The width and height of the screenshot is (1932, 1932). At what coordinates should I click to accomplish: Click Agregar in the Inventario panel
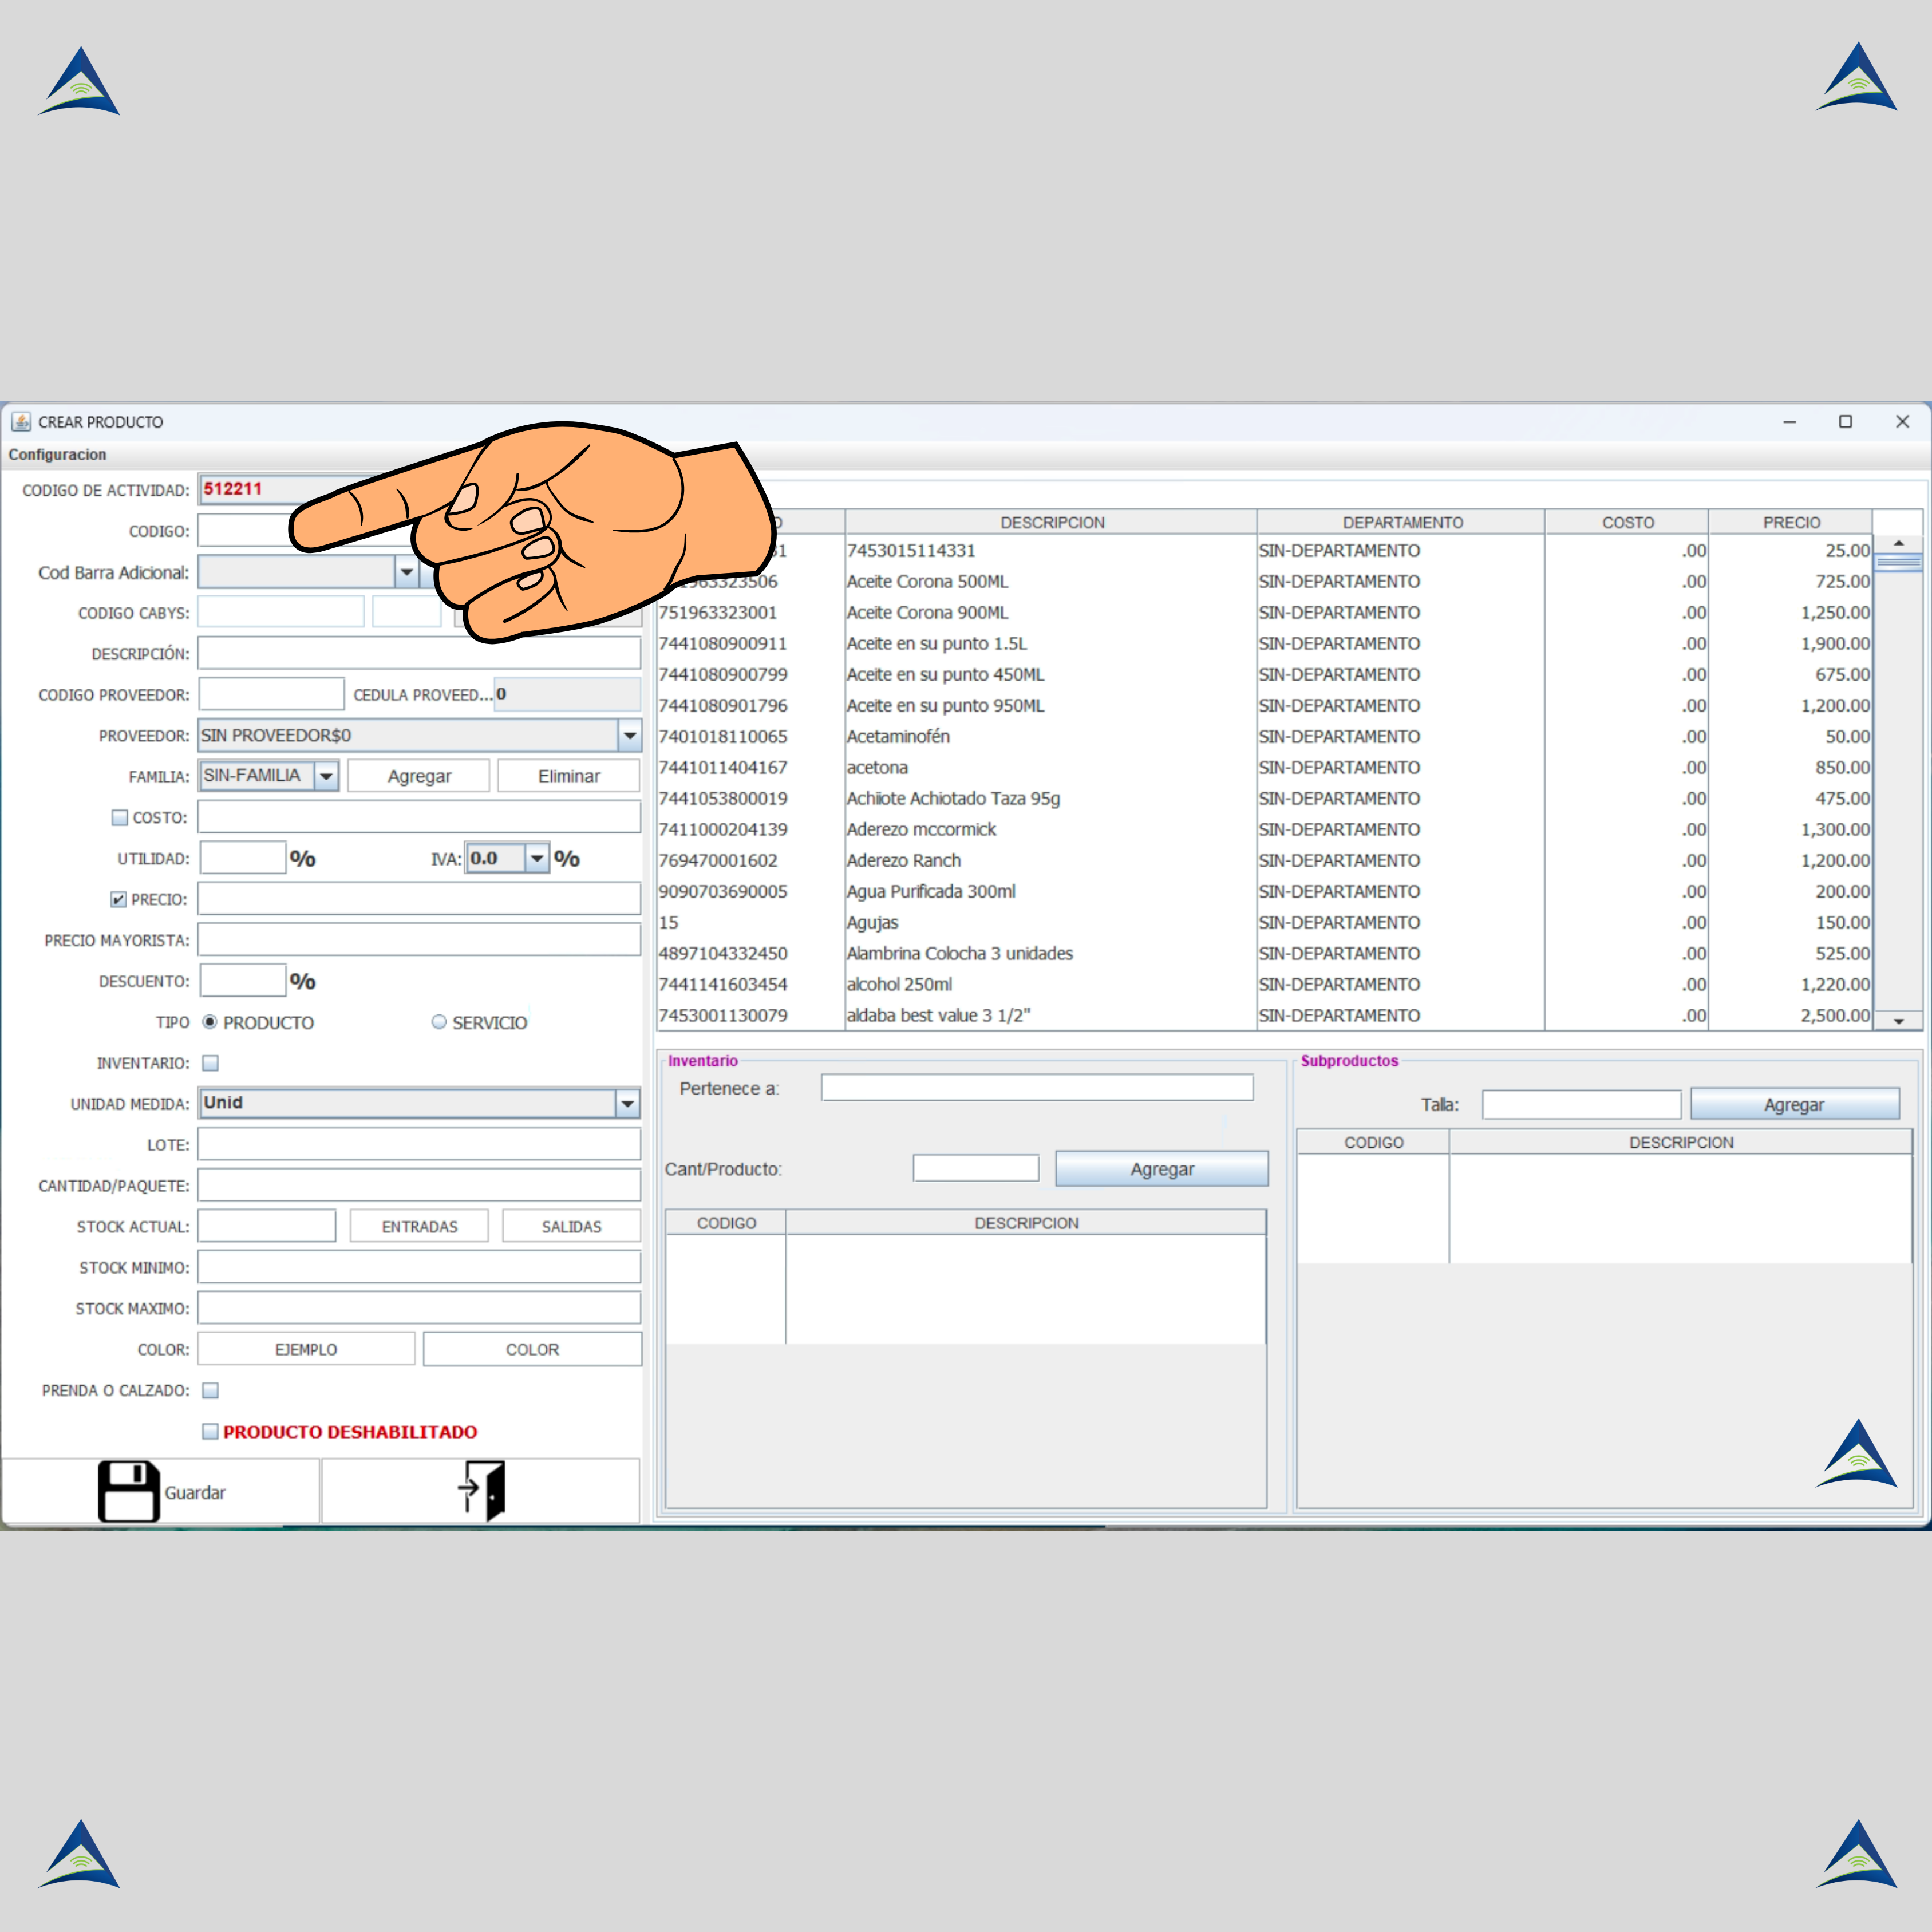(1162, 1169)
